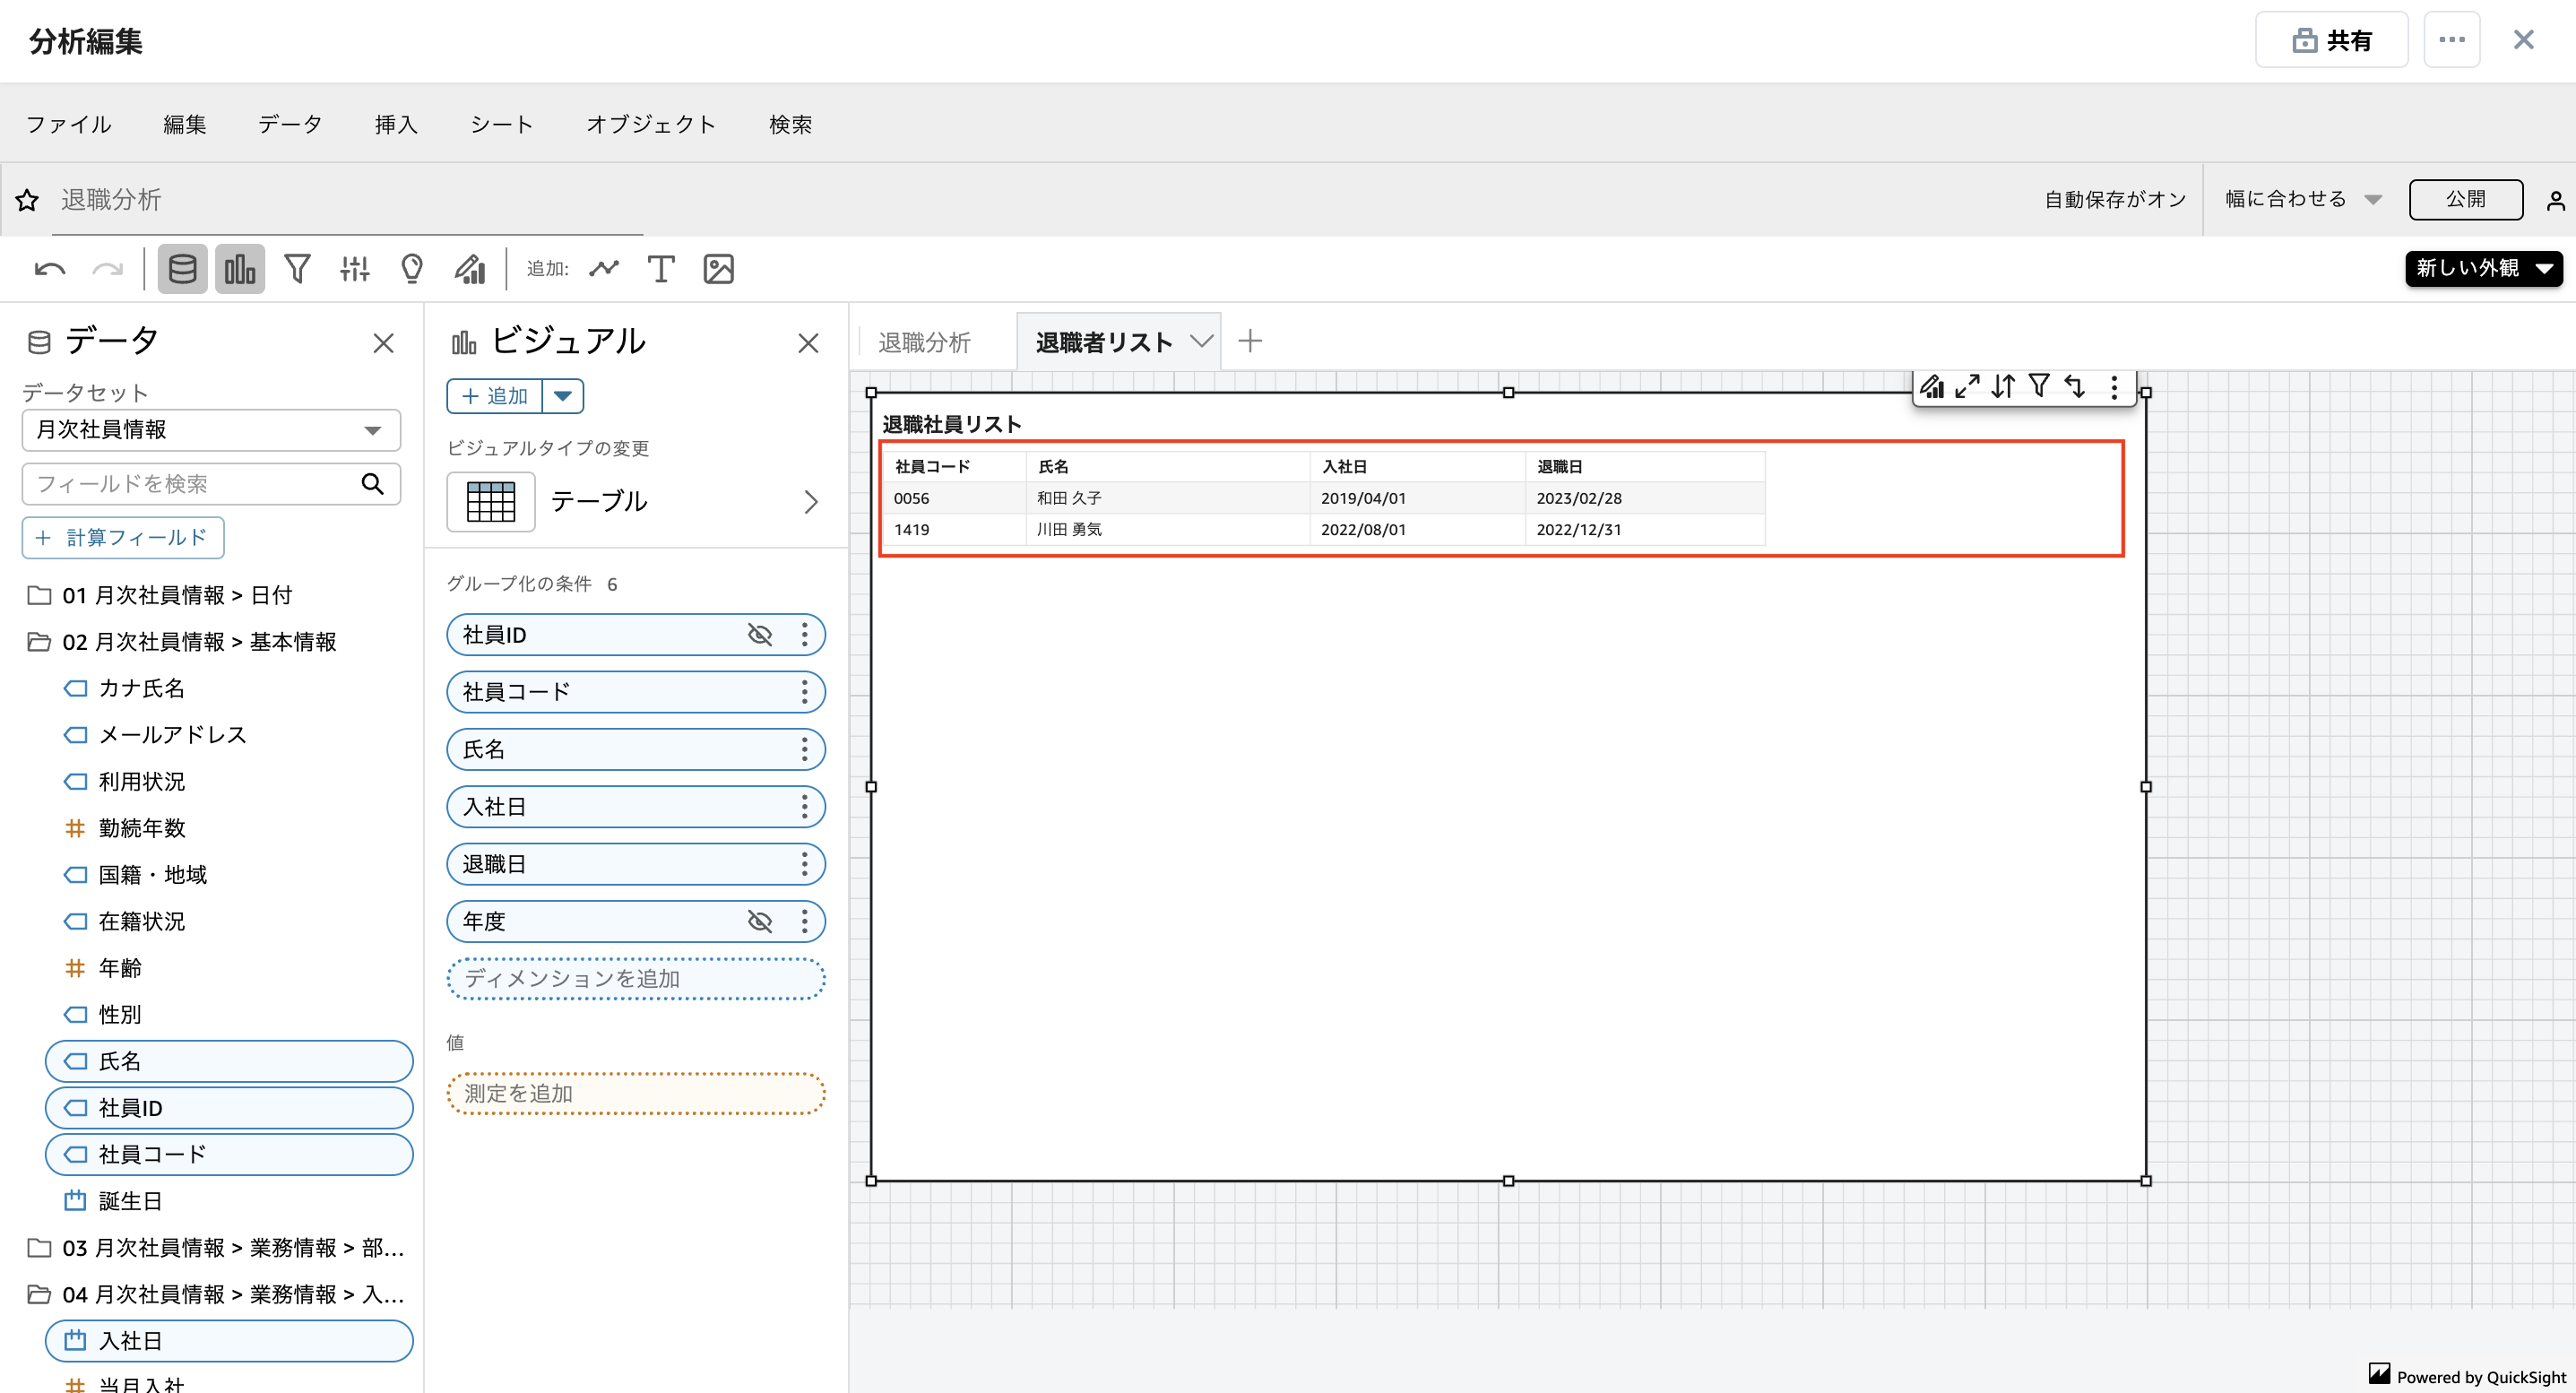Open insights lightbulb icon
Screen dimensions: 2576x1393
411,268
